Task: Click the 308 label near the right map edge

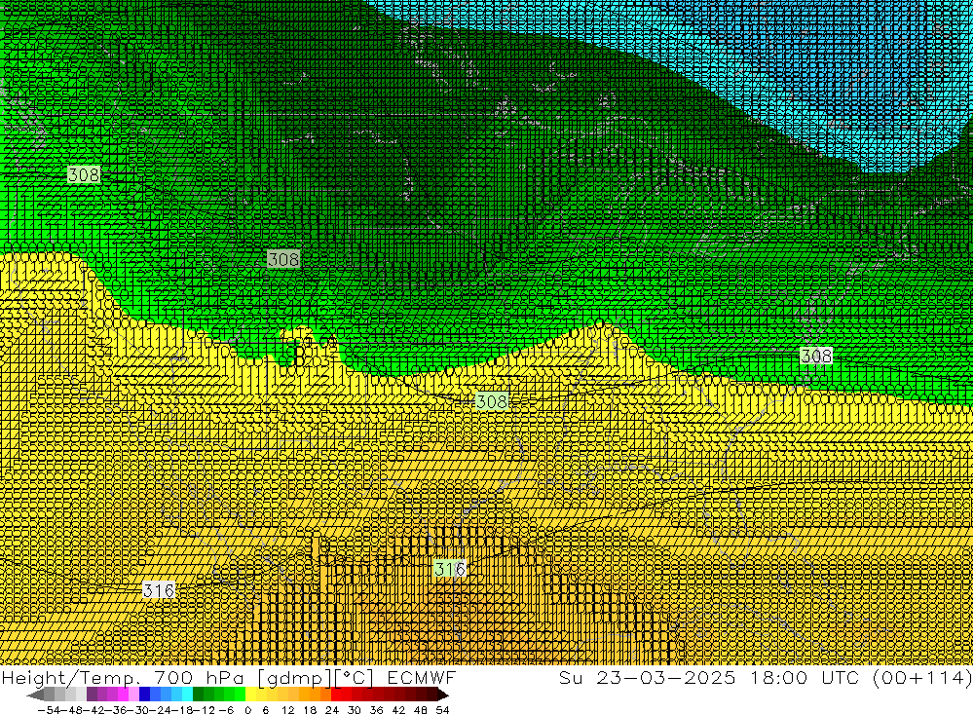Action: 815,356
